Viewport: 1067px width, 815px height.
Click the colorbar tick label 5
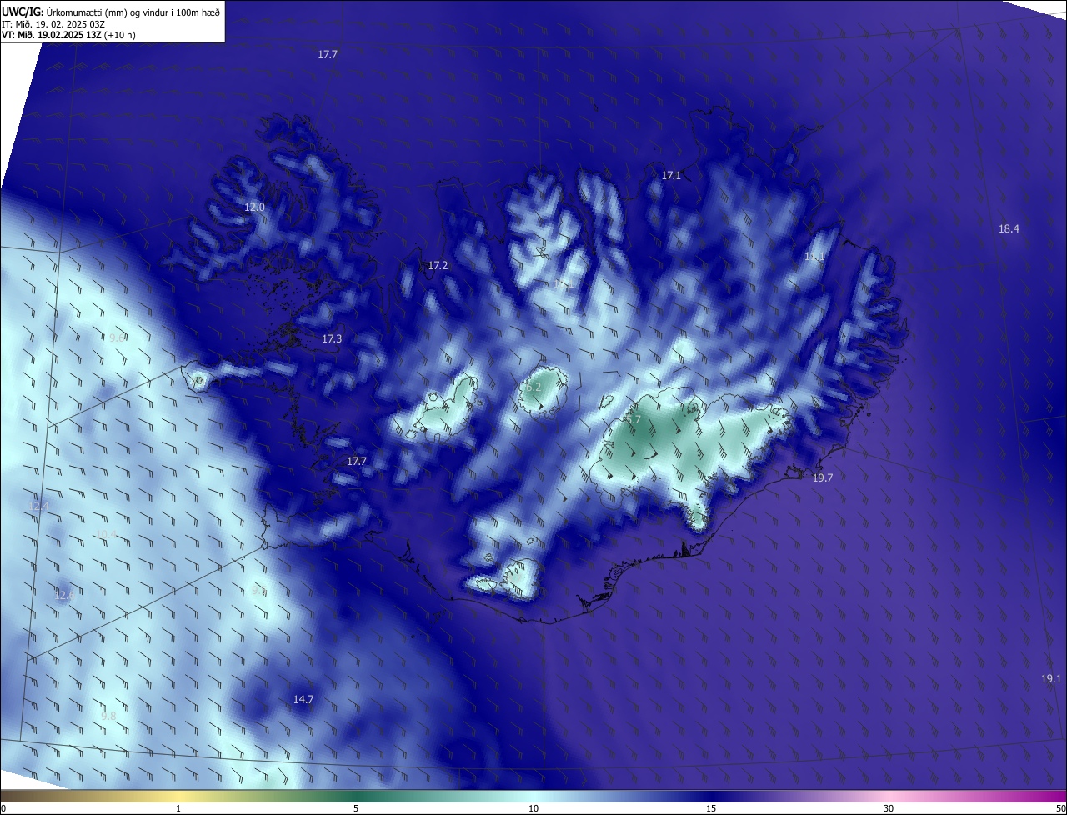point(356,808)
